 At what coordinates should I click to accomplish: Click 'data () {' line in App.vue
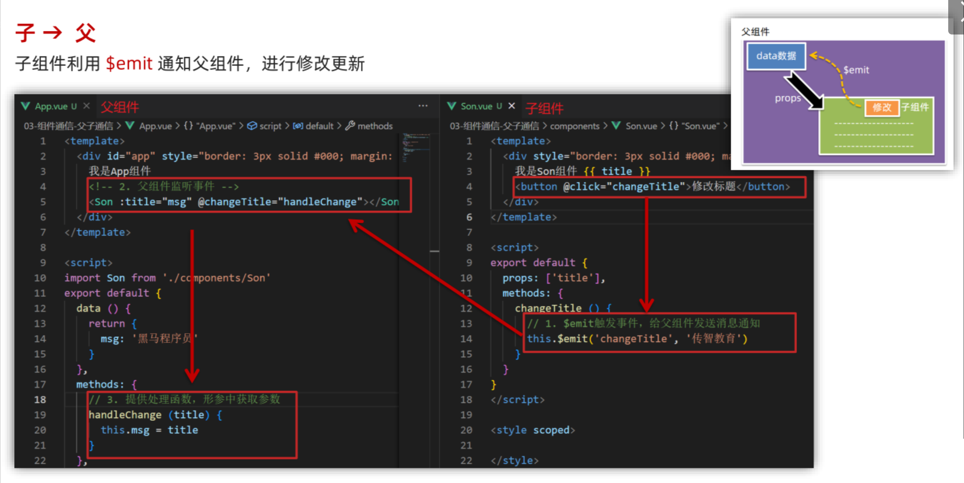104,308
